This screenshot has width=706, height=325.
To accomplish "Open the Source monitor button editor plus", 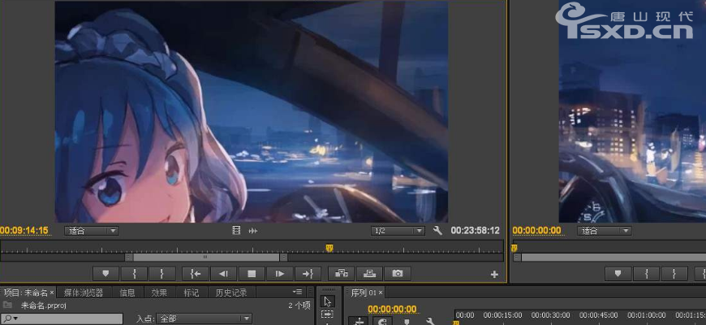I will click(x=494, y=274).
